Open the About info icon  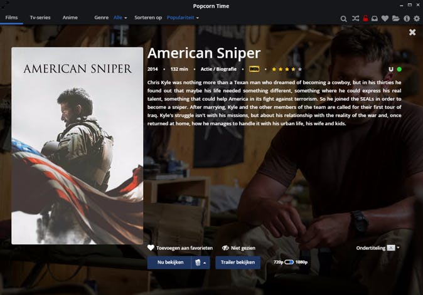click(407, 18)
